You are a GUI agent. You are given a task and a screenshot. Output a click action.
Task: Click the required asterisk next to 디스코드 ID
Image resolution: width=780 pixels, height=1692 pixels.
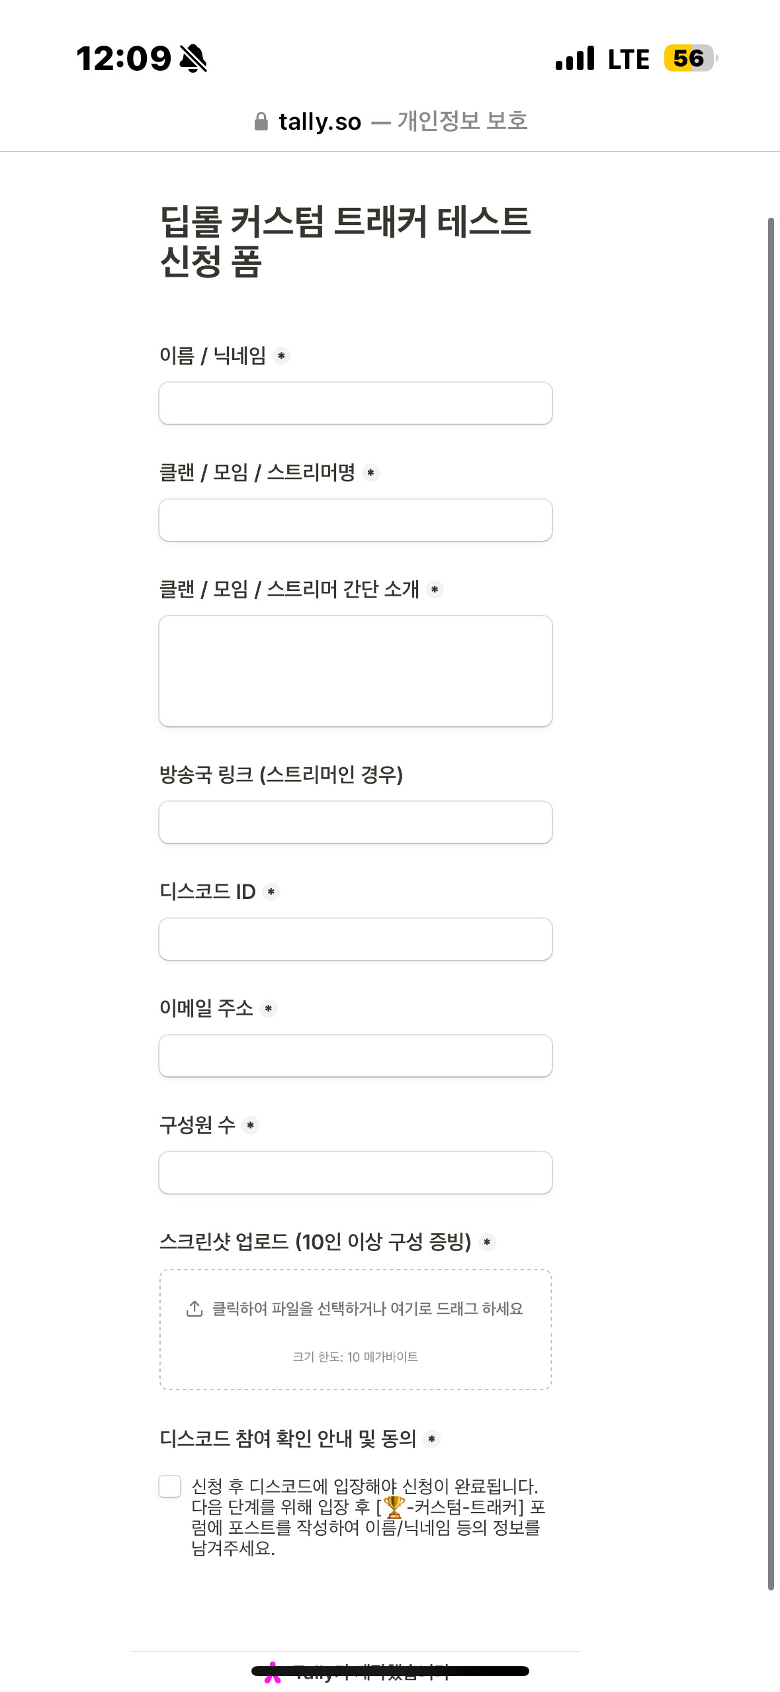coord(271,892)
